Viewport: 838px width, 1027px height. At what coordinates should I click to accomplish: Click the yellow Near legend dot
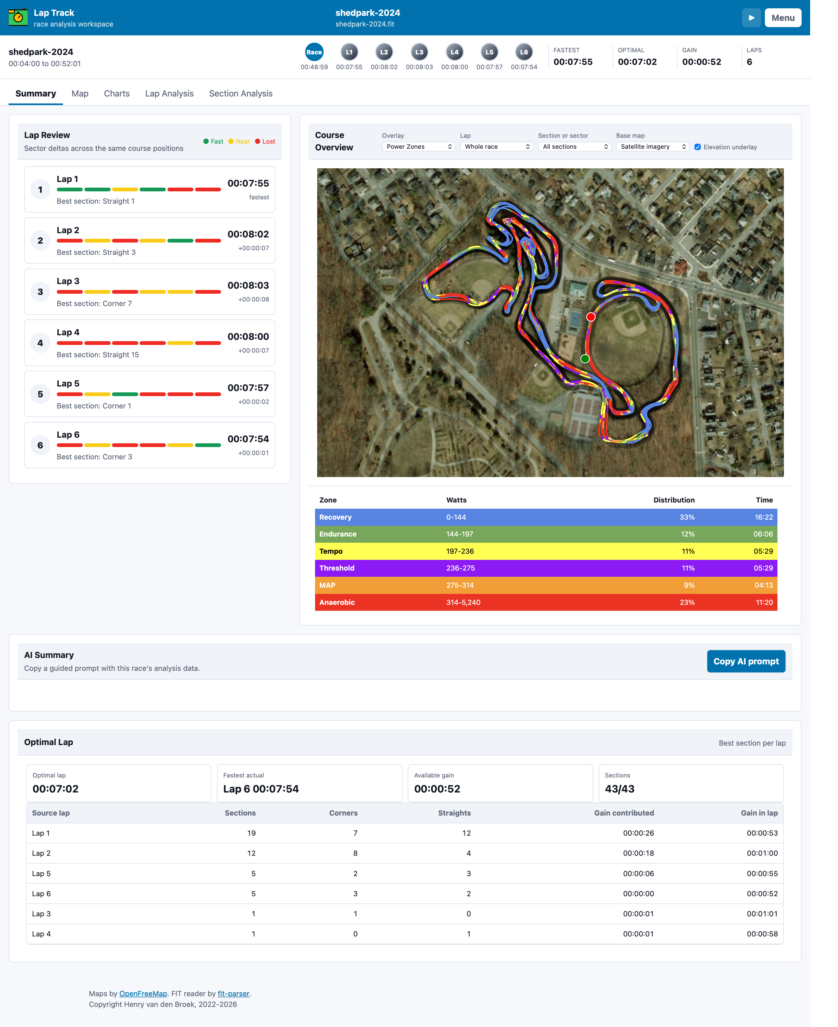(x=231, y=142)
